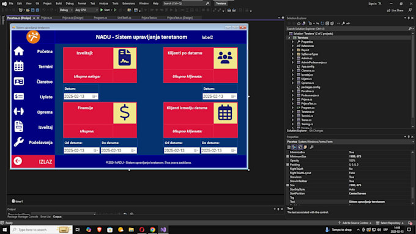Image resolution: width=416 pixels, height=234 pixels.
Task: Open File Explorer from the taskbar
Action: (x=131, y=230)
